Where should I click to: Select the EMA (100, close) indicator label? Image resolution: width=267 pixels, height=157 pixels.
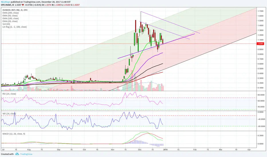(x=11, y=19)
